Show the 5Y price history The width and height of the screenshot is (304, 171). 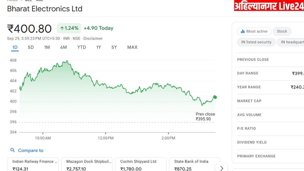pos(114,47)
